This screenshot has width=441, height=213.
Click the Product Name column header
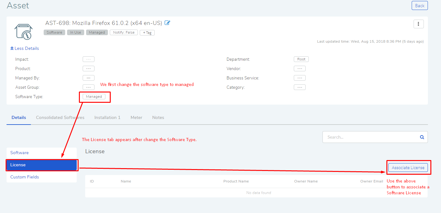pyautogui.click(x=236, y=181)
